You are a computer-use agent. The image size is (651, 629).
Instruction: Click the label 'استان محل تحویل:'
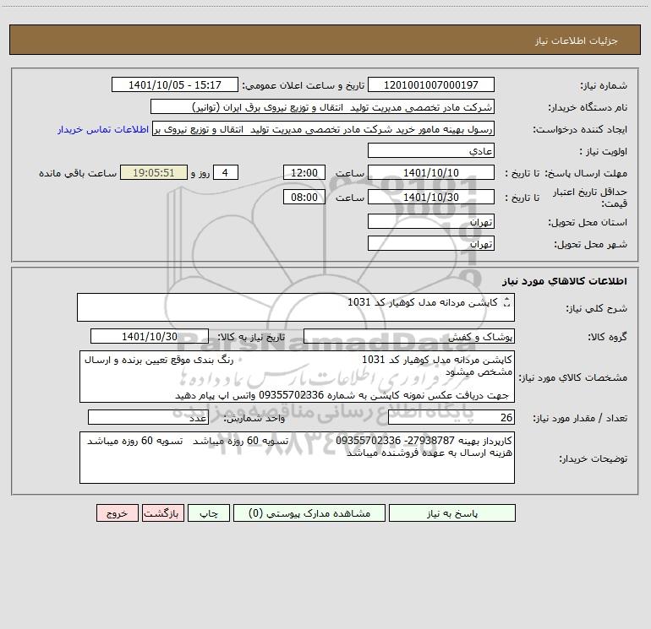588,223
